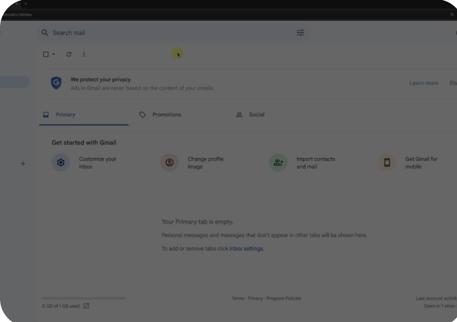Click the Customize your inbox gear icon
457x322 pixels.
[x=61, y=162]
